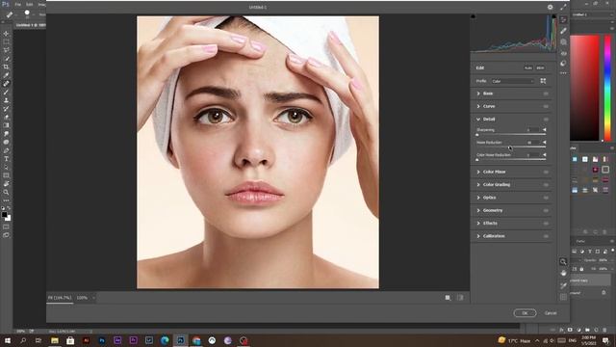Image resolution: width=616 pixels, height=347 pixels.
Task: Select the Type tool in Photoshop toolbar
Action: click(6, 159)
